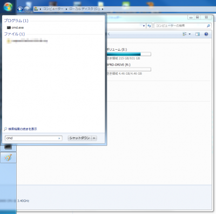
Task: Click the Explorer forward arrow button
Action: pos(27,9)
